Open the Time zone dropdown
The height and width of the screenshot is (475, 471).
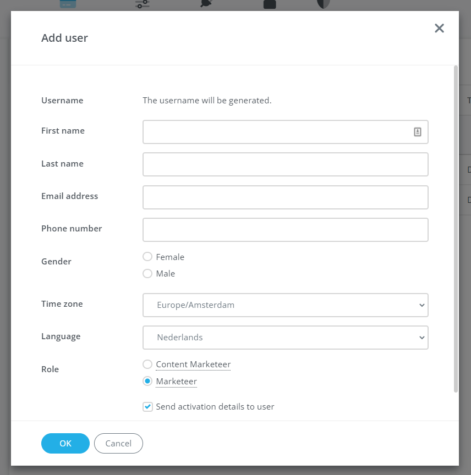coord(285,305)
